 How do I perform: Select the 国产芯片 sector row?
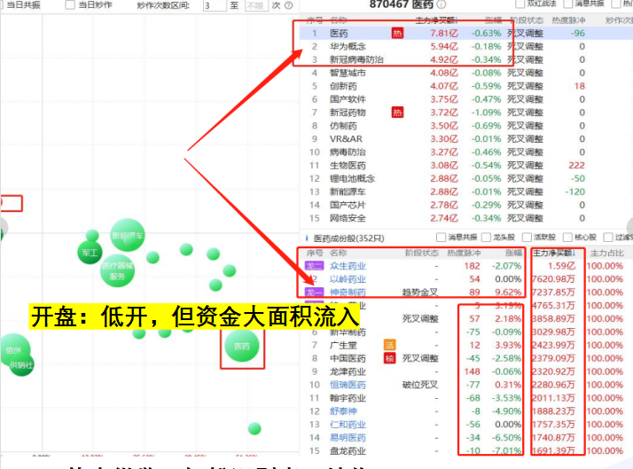point(466,205)
